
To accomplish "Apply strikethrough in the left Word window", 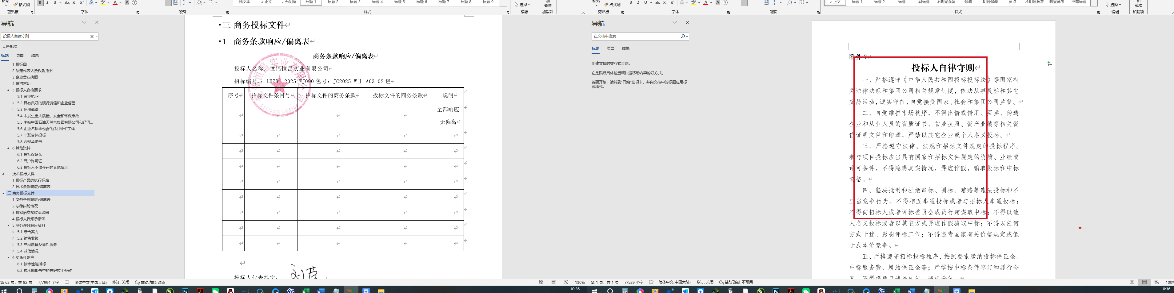I will [x=67, y=3].
